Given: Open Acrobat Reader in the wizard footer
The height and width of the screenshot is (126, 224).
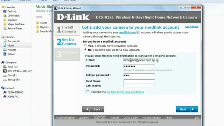Looking at the screenshot, I should click(x=152, y=118).
